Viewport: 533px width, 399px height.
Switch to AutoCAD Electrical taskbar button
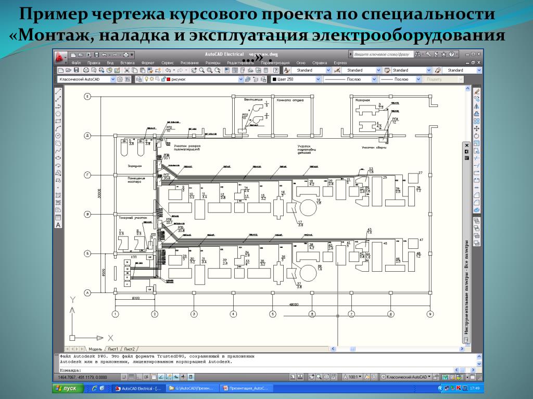click(138, 388)
